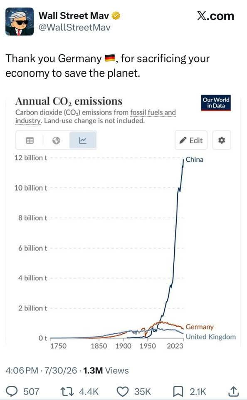Screen dimensions: 247x400
Task: Switch to the globe map view tab
Action: pos(56,140)
